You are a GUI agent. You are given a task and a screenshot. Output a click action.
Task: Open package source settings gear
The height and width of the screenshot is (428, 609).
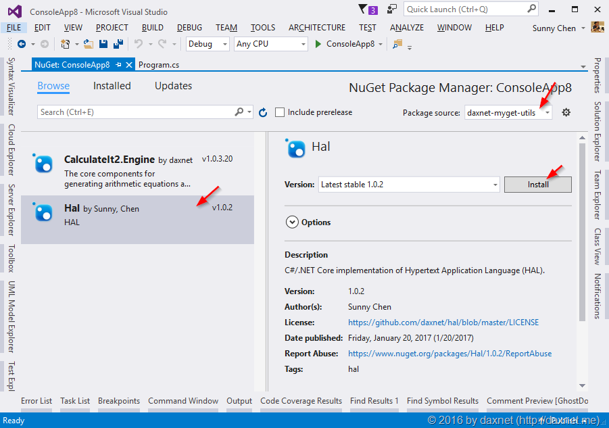pyautogui.click(x=566, y=113)
